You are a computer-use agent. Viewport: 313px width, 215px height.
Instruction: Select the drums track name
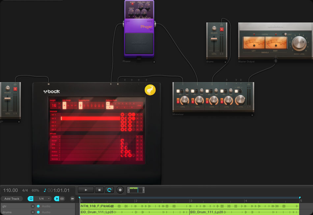pos(7,212)
